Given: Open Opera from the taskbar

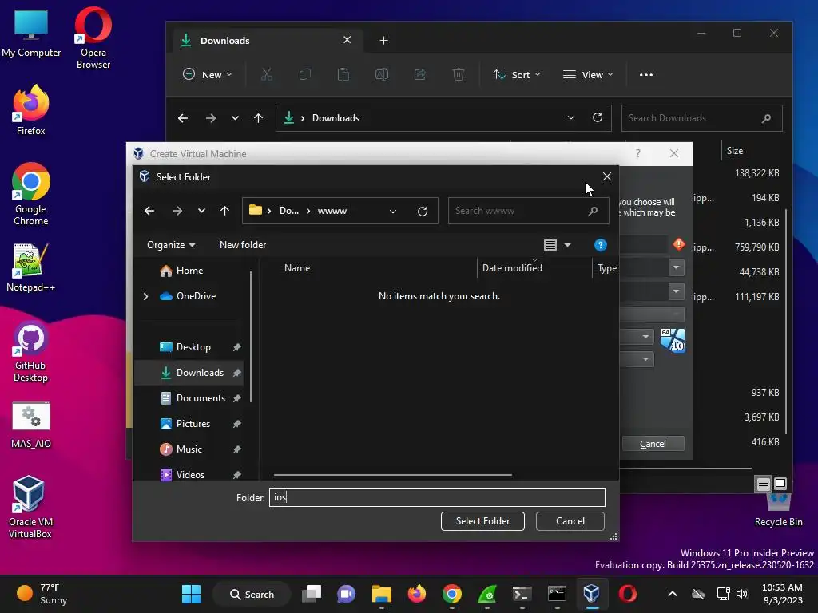Looking at the screenshot, I should [x=627, y=594].
